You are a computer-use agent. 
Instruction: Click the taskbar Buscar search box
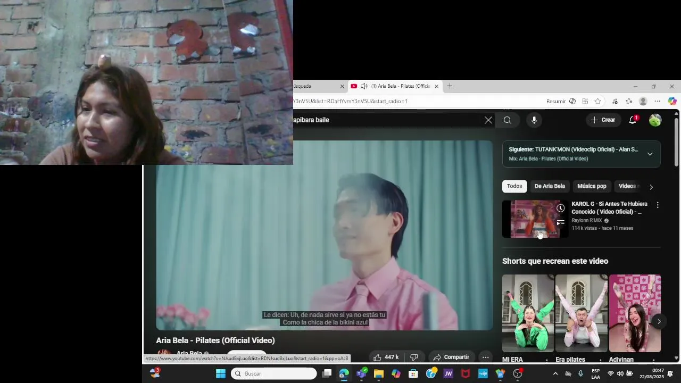pos(273,374)
